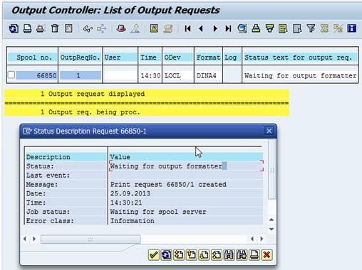Screen dimensions: 362x270
Task: Click 'Print request 66850/1 created' message
Action: pos(168,184)
